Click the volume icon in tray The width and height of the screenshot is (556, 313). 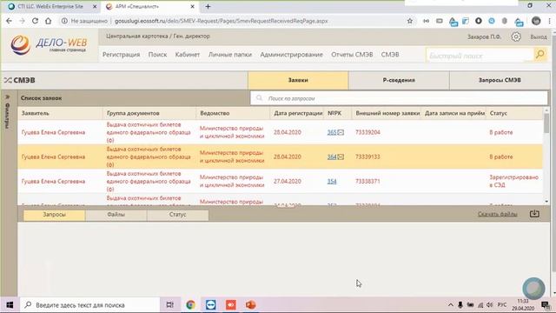[x=490, y=305]
